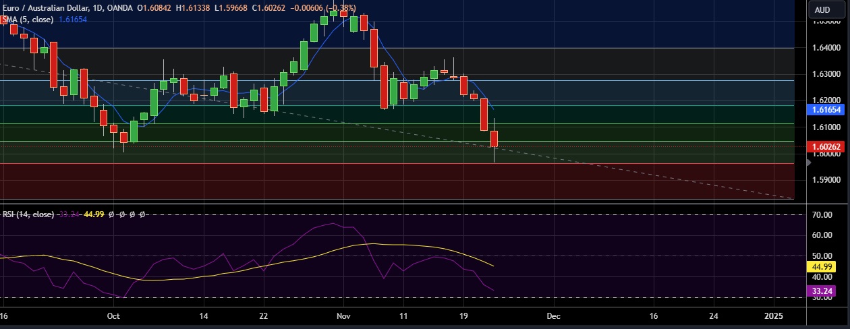Select the latest red candlestick
The image size is (850, 329).
point(494,139)
